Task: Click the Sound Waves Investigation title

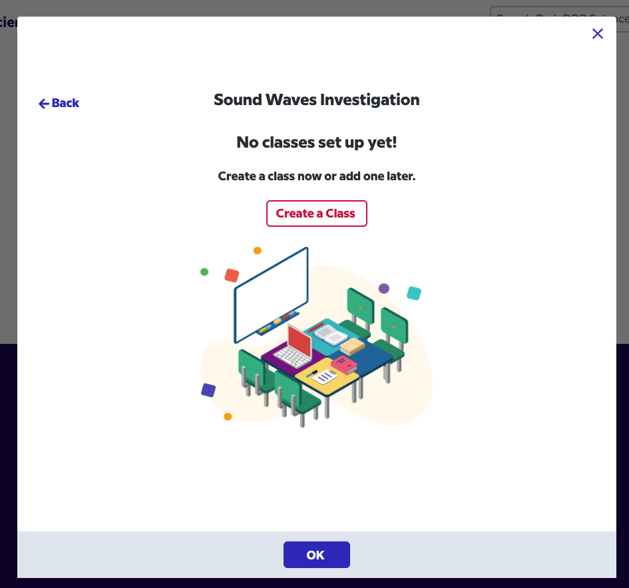Action: click(316, 100)
